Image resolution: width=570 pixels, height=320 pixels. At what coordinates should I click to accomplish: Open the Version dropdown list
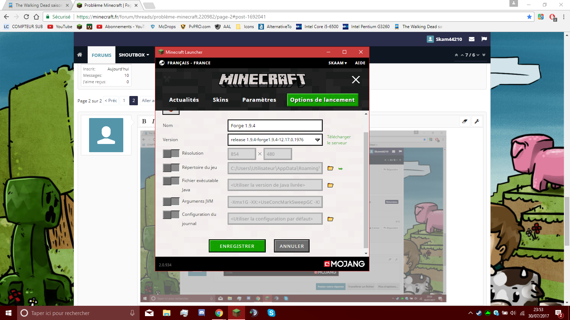[x=275, y=140]
